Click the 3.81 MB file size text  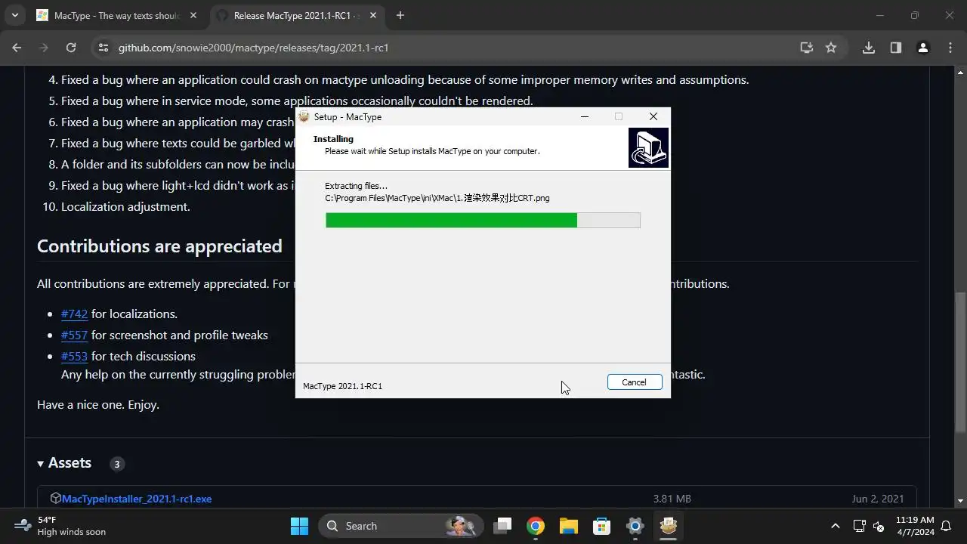pyautogui.click(x=672, y=499)
